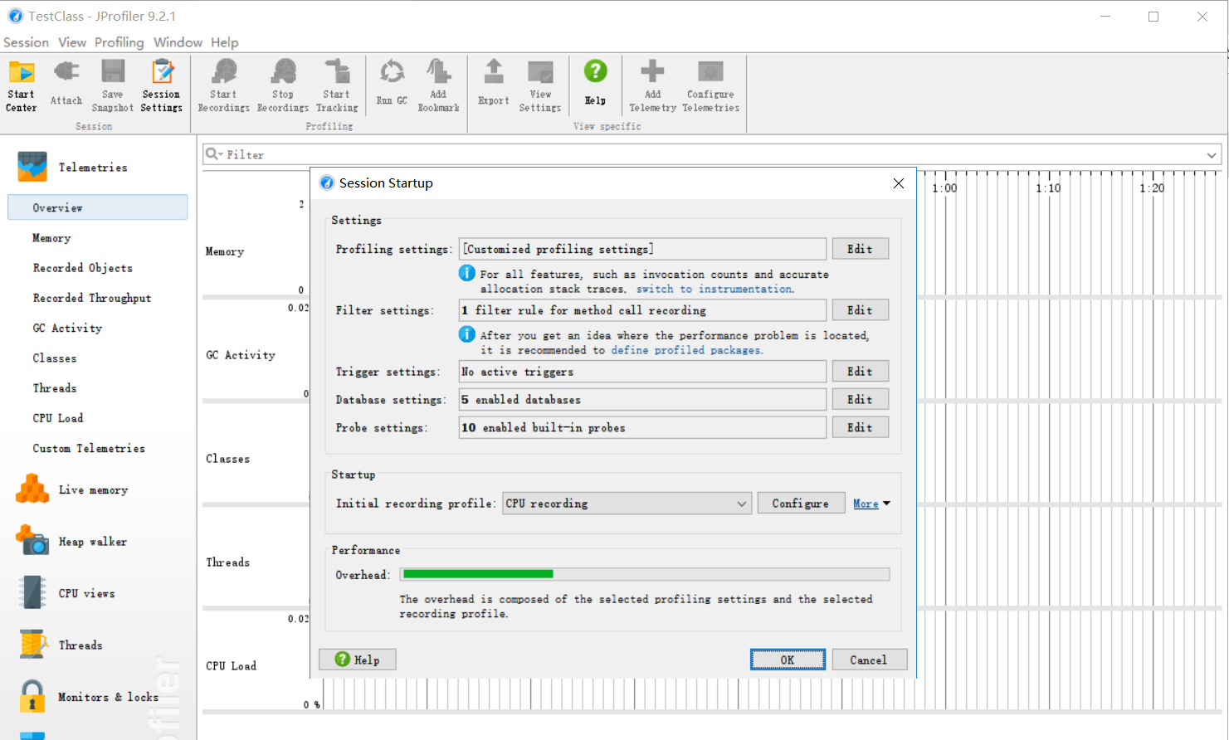Expand the More dropdown next to Configure
Screen dimensions: 1229x740
pyautogui.click(x=871, y=503)
